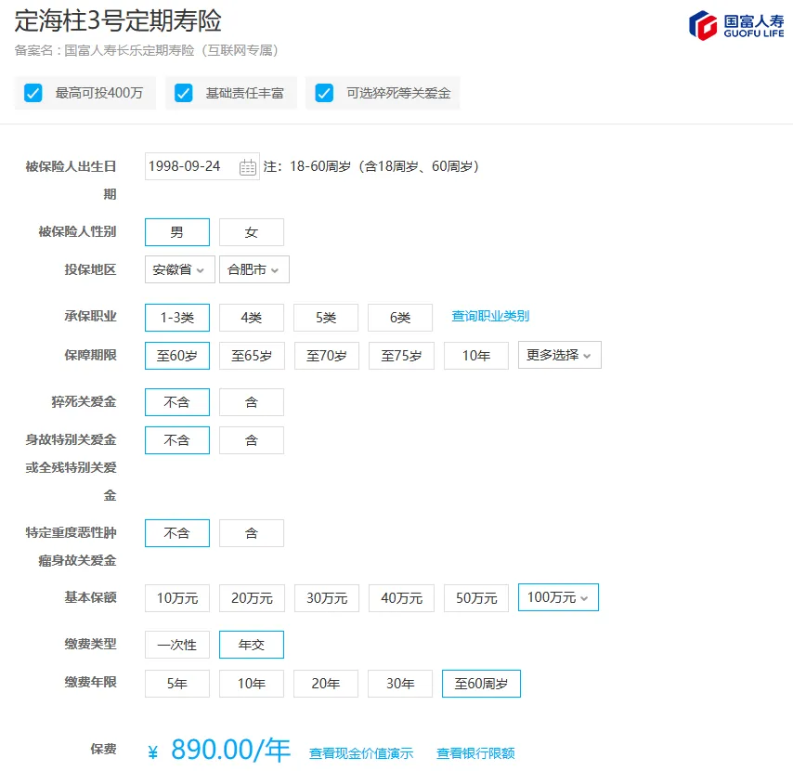The image size is (793, 771).
Task: Select 男 as insured gender
Action: click(x=177, y=232)
